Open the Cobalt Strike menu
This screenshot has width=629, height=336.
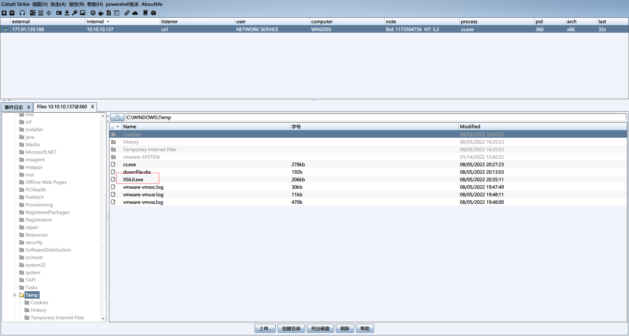pos(15,4)
